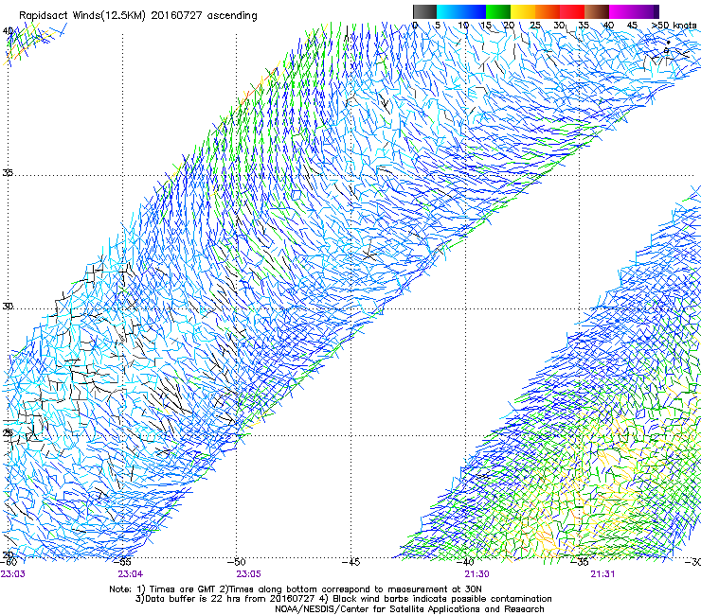Click the latitude label '20' on the left axis
701x615 pixels.
[x=8, y=554]
